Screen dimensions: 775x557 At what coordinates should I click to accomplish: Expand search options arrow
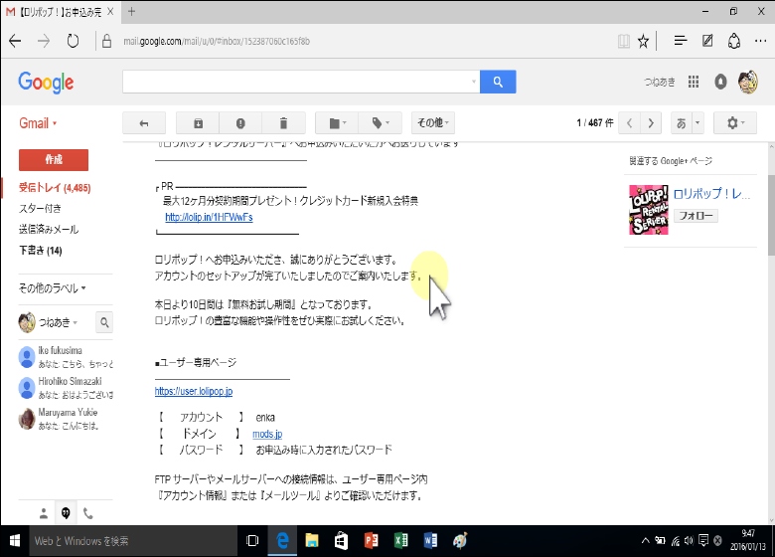[x=474, y=82]
